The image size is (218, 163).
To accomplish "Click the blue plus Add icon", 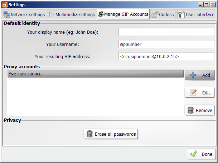I will [193, 75].
